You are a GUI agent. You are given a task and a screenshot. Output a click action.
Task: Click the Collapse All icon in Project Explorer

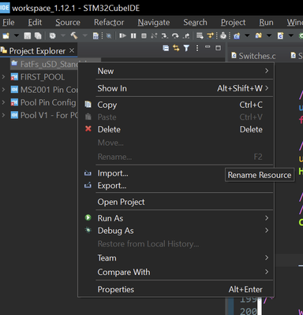pos(166,48)
